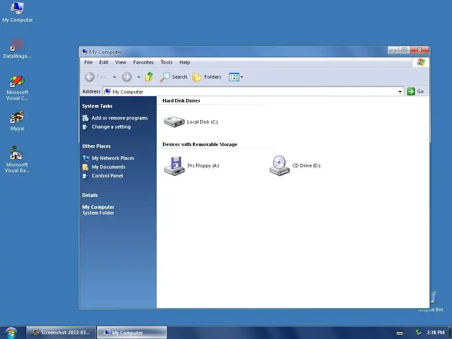Open the Forward history dropdown arrow

point(139,77)
